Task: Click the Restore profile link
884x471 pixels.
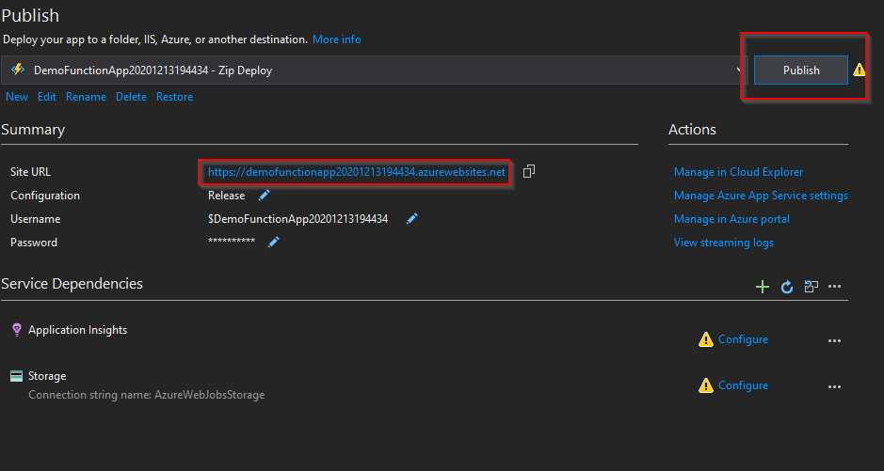Action: pyautogui.click(x=174, y=97)
